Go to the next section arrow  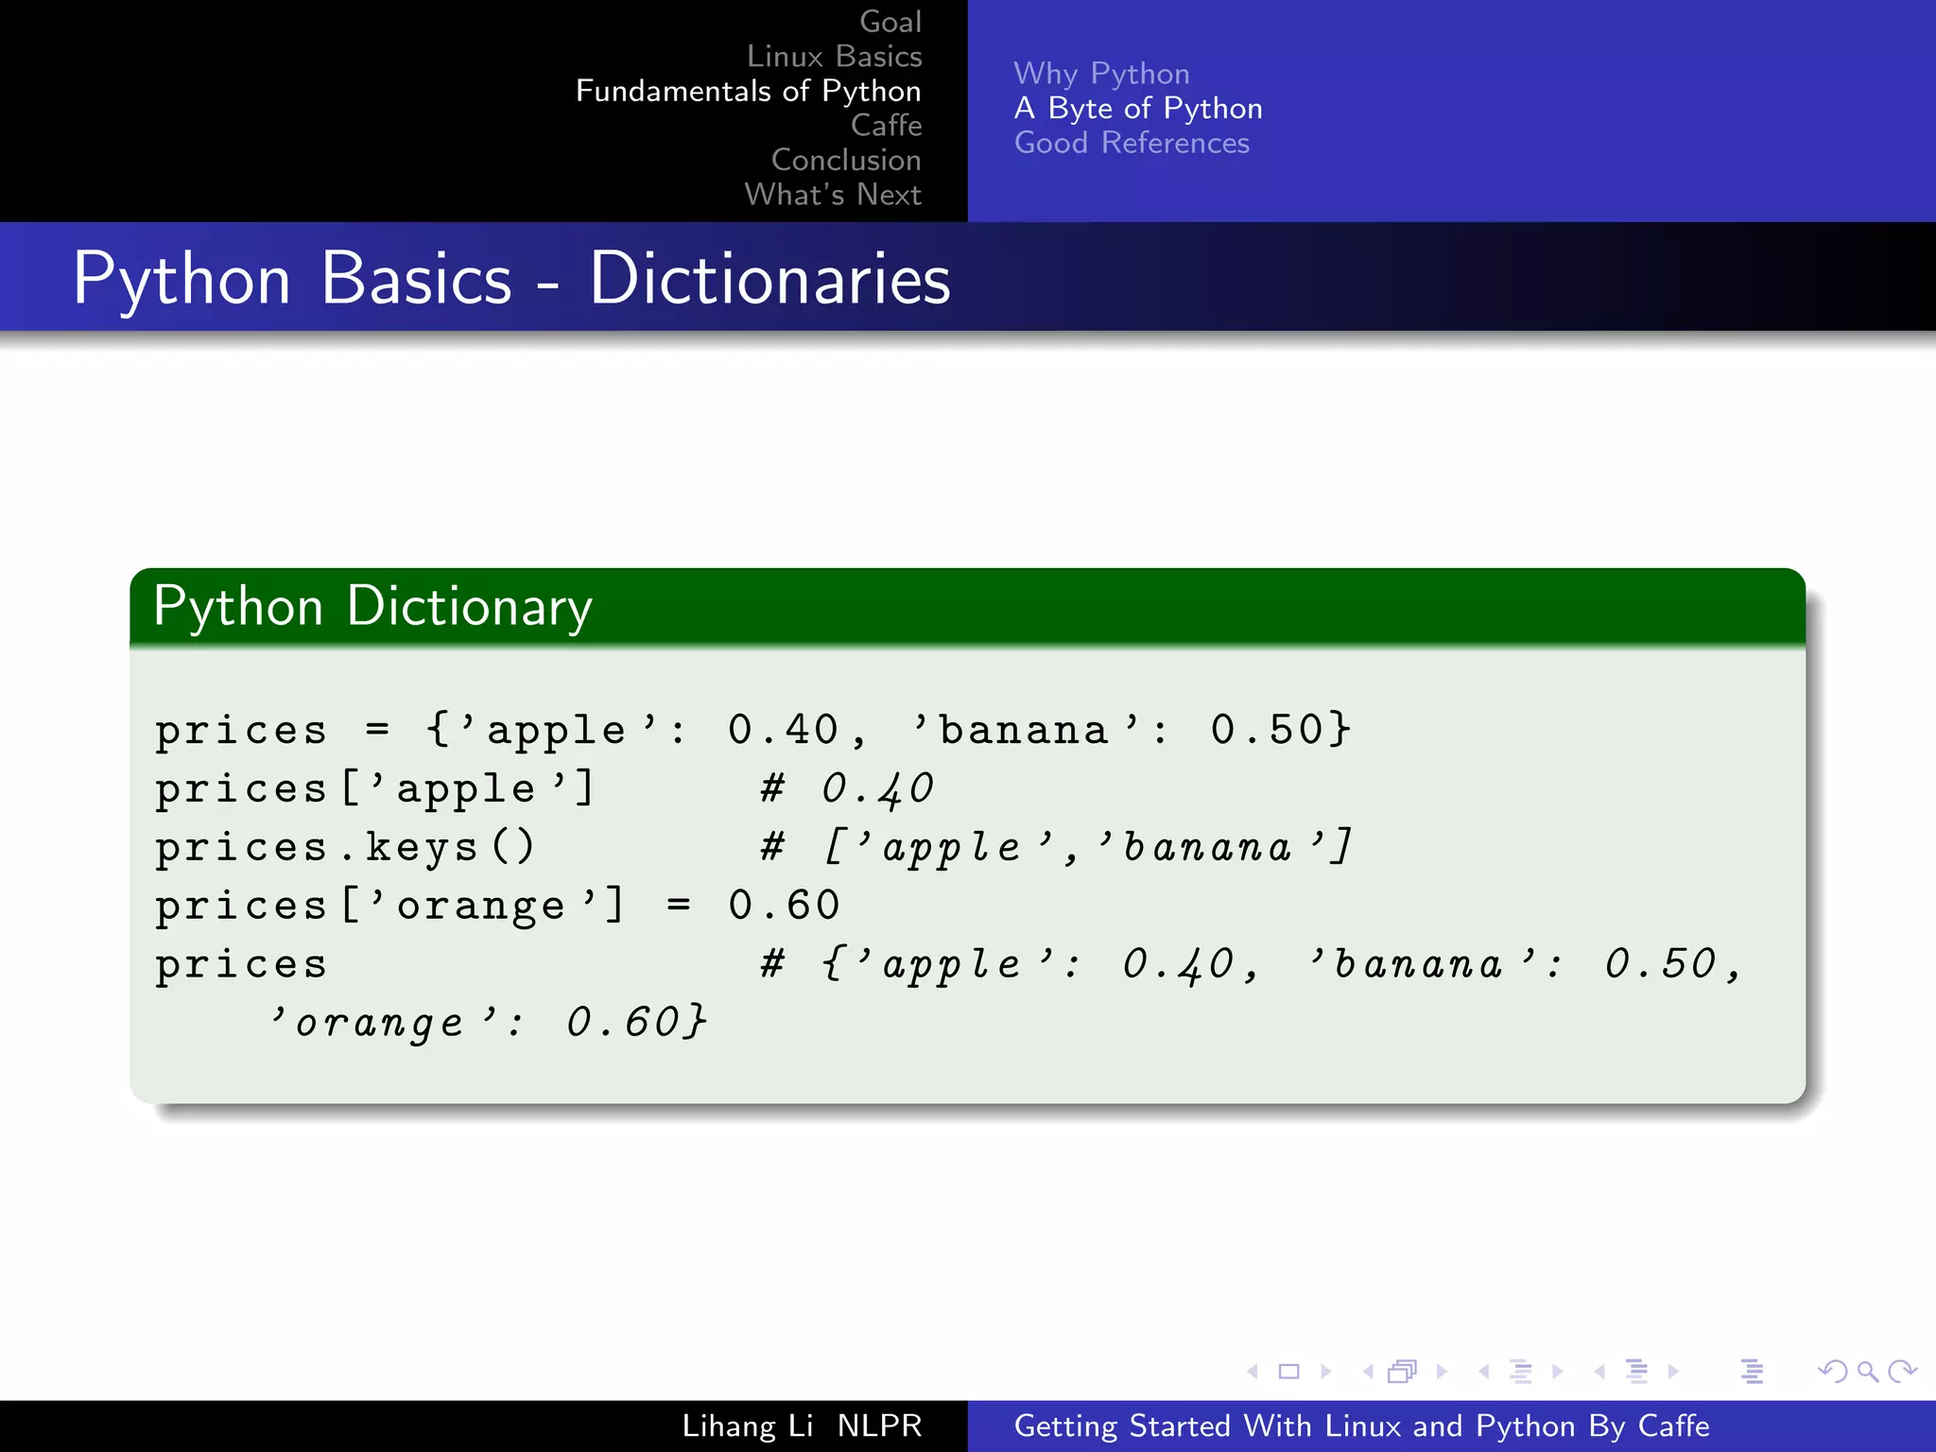point(1673,1371)
